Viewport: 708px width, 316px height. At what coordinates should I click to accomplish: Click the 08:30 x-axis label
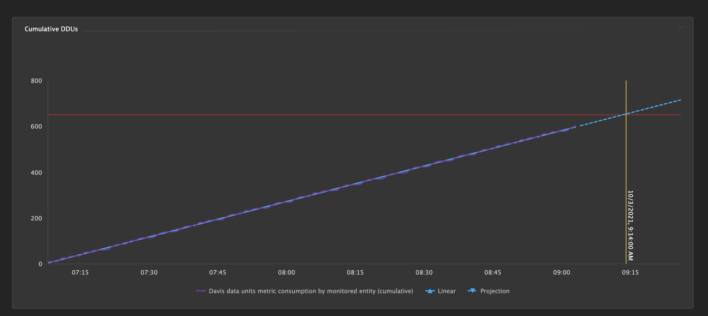pos(424,272)
